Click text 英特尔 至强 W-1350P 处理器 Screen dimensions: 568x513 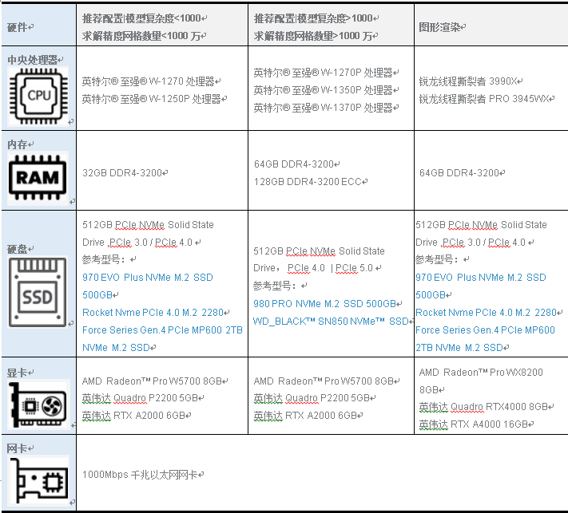[x=323, y=90]
